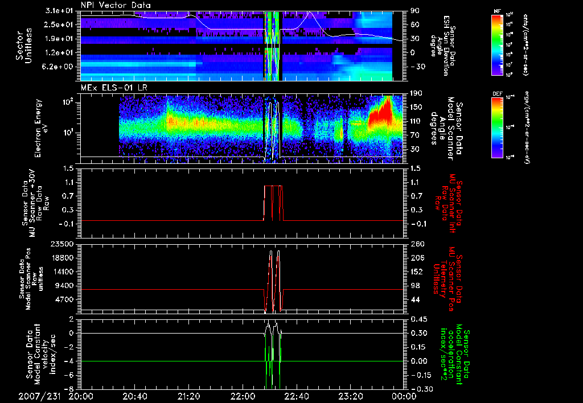Click the red square pulse in MU Scanner panel
This screenshot has height=403, width=583.
(273, 203)
